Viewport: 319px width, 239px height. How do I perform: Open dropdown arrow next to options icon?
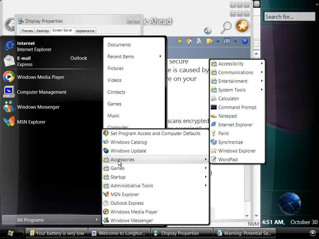pos(235,41)
